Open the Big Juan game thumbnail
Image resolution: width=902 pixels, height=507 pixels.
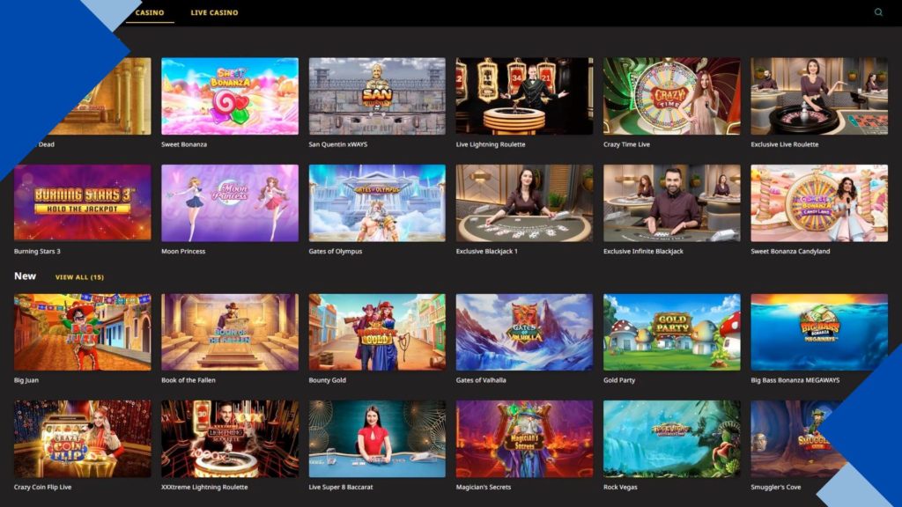click(x=82, y=332)
